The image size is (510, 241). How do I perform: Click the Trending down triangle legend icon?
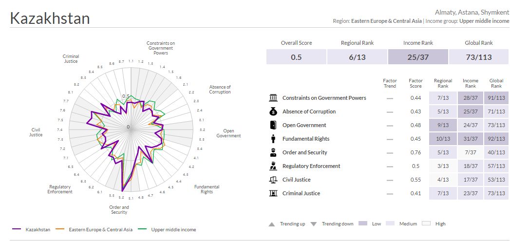click(314, 224)
